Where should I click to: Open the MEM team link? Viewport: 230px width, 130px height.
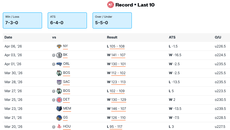click(66, 109)
